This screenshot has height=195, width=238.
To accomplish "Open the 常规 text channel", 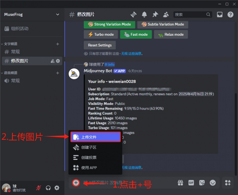I will click(32, 52).
